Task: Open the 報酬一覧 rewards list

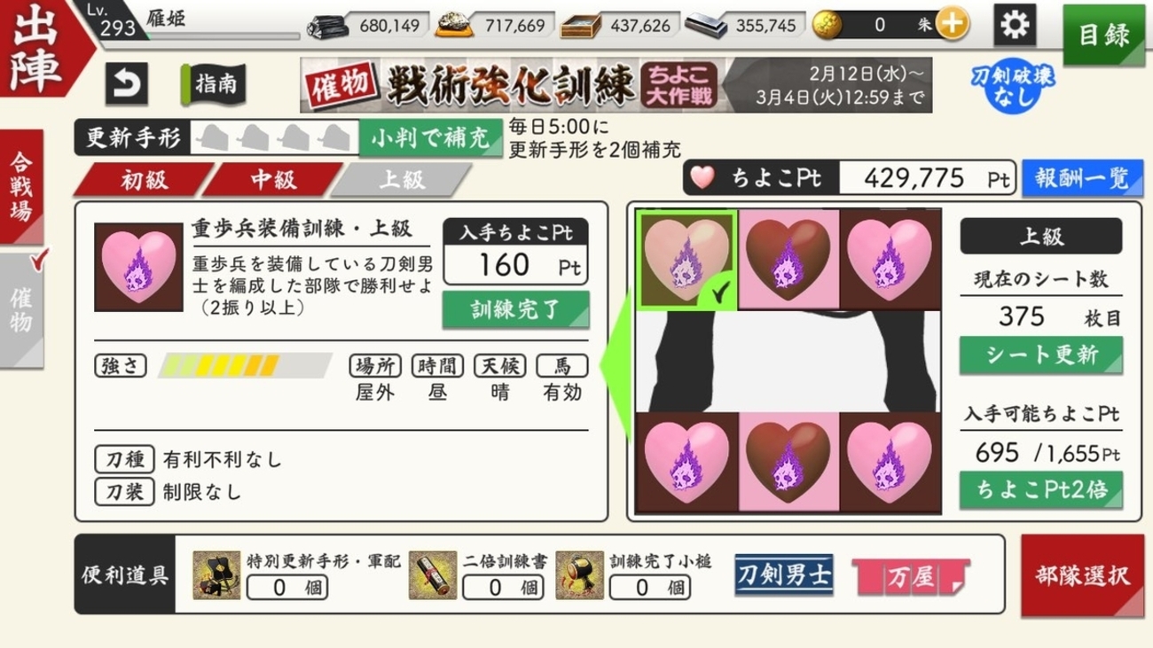Action: coord(1082,178)
